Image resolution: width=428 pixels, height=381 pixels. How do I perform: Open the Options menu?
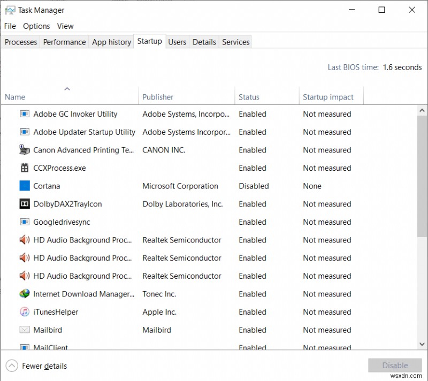[x=36, y=26]
